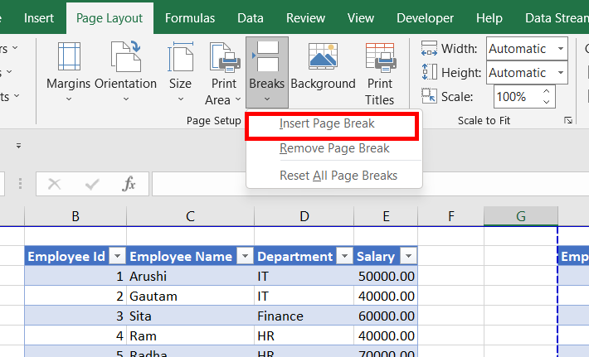The width and height of the screenshot is (589, 357).
Task: Open the Salary column filter arrow
Action: pyautogui.click(x=408, y=257)
